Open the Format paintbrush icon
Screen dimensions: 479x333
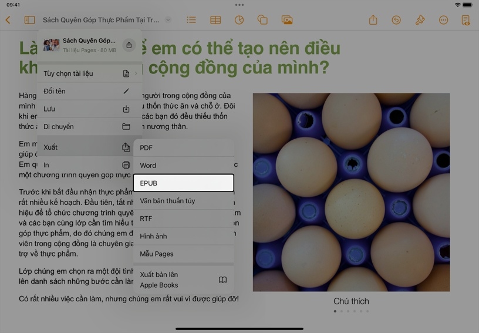point(420,20)
